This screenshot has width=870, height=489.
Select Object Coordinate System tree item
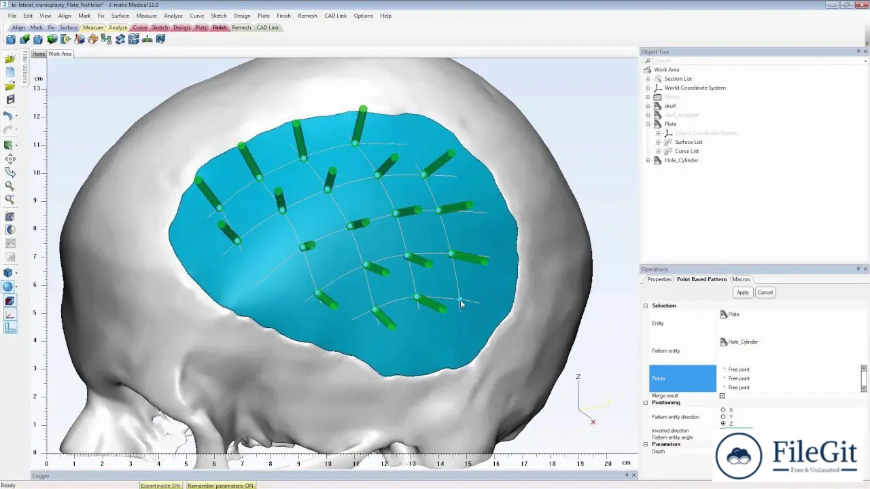pyautogui.click(x=706, y=133)
